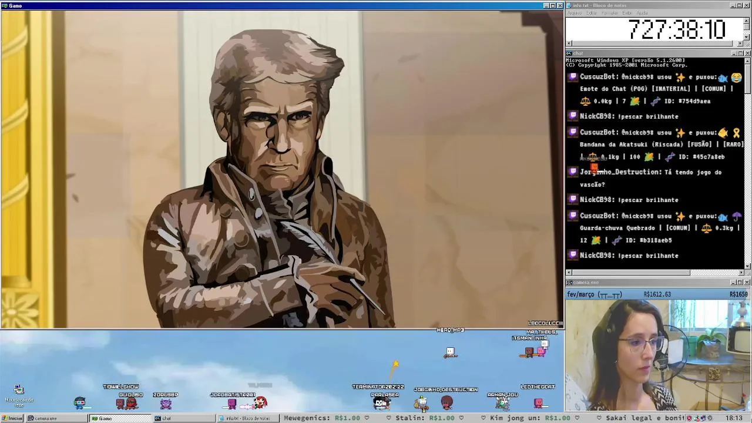Viewport: 752px width, 423px height.
Task: Click blue sunglasses avatar near left
Action: (80, 403)
